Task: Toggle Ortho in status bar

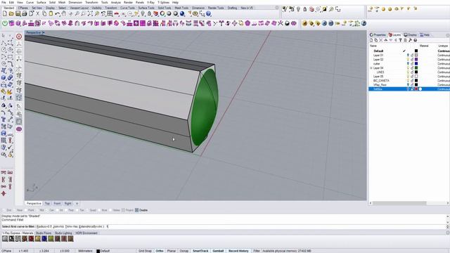Action: [160, 251]
